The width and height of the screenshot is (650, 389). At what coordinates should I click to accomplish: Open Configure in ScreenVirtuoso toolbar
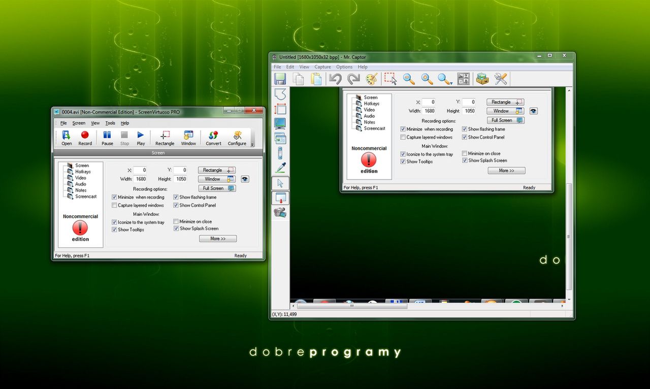[237, 138]
